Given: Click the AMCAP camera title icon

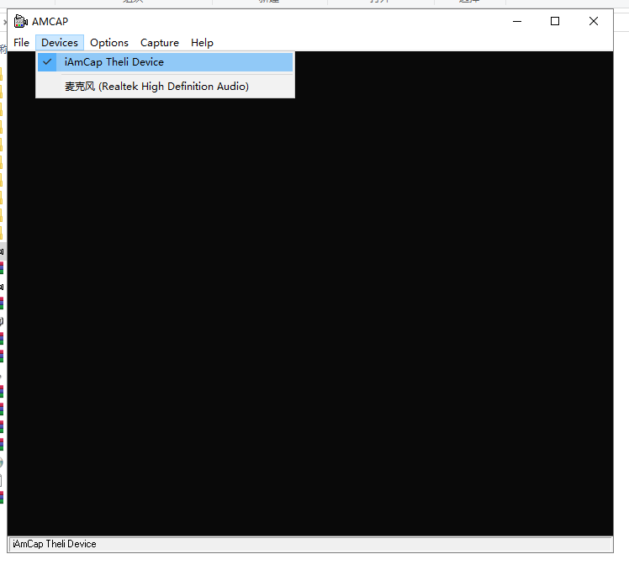Looking at the screenshot, I should pos(20,21).
